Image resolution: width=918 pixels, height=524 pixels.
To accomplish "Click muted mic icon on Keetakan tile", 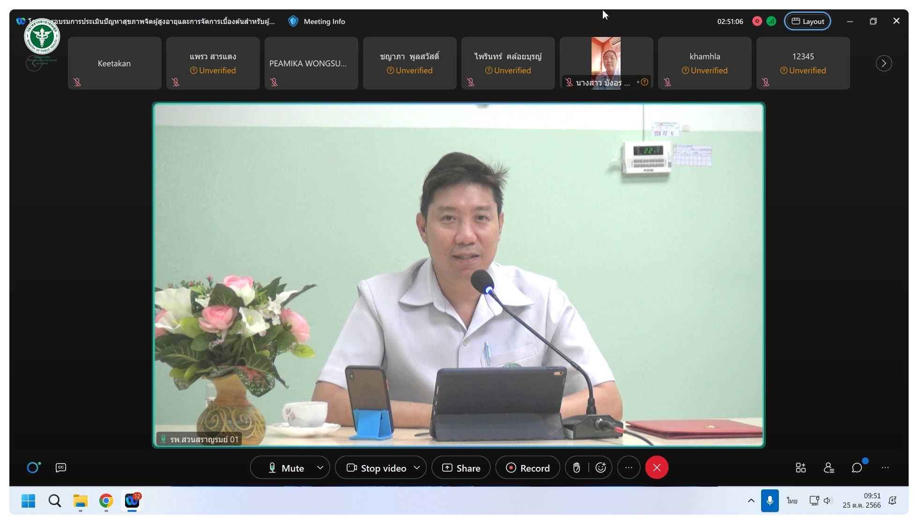I will tap(77, 82).
